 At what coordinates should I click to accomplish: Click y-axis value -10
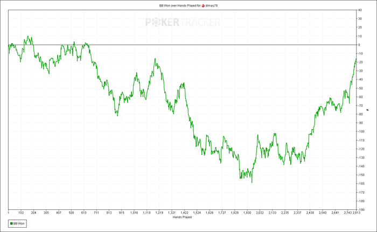[360, 53]
